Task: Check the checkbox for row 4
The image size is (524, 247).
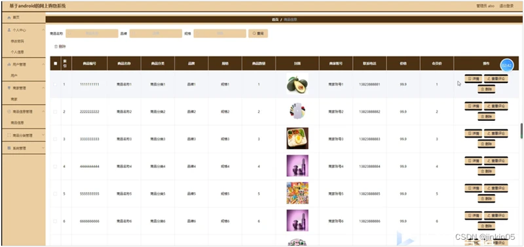Action: [56, 167]
